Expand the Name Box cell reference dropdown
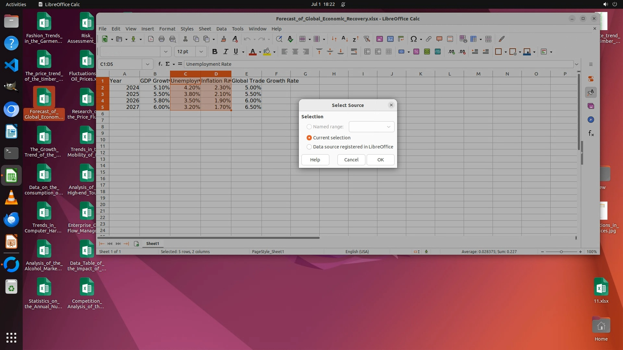Screen dimensions: 623x350 pos(148,64)
